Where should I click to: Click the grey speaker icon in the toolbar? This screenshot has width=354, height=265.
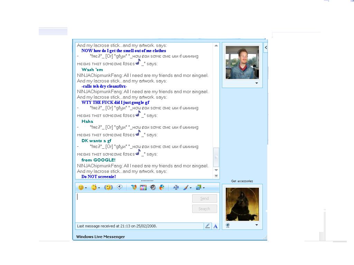(152, 187)
